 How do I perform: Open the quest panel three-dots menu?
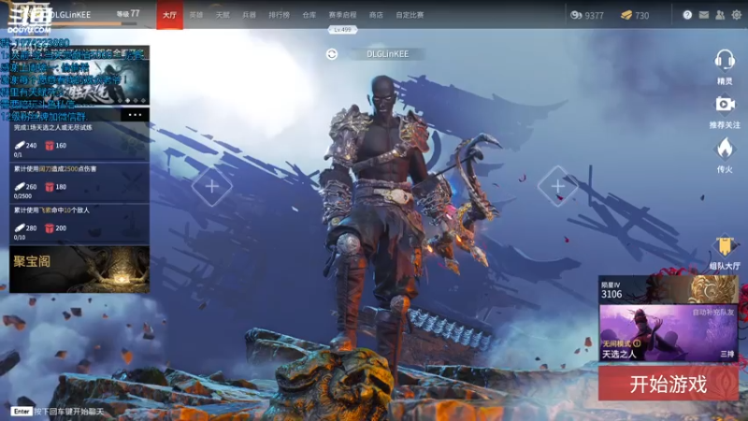[135, 114]
